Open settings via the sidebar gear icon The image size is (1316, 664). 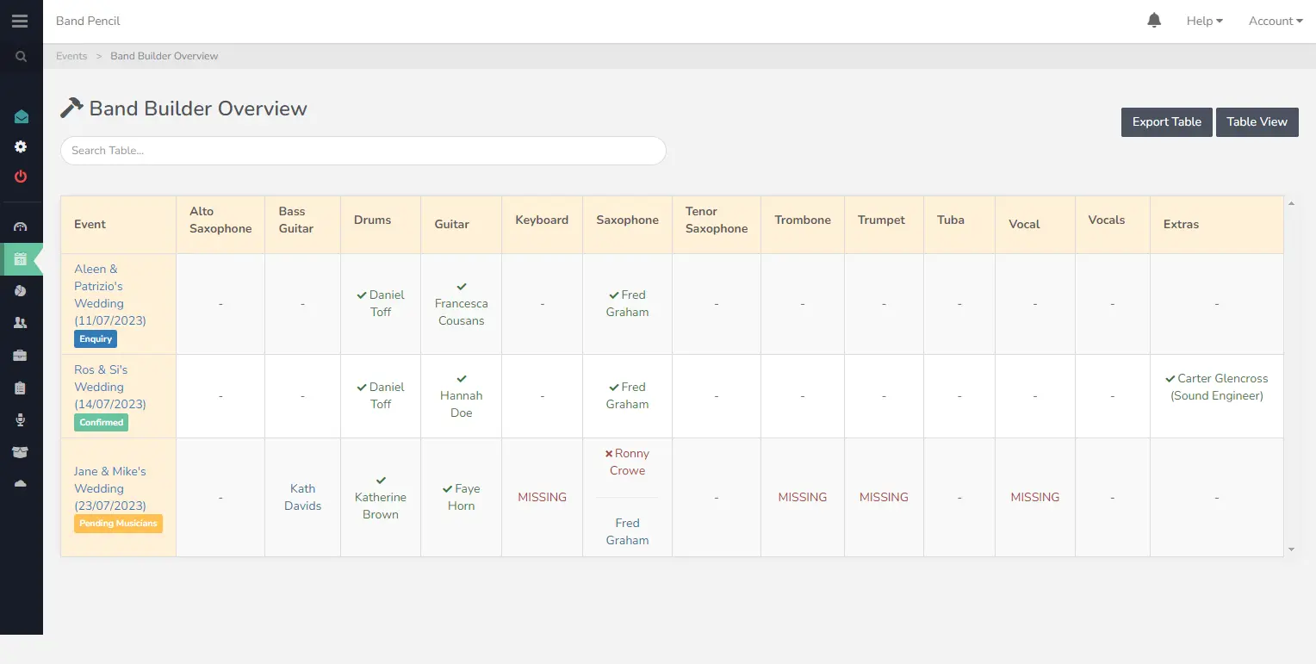21,147
